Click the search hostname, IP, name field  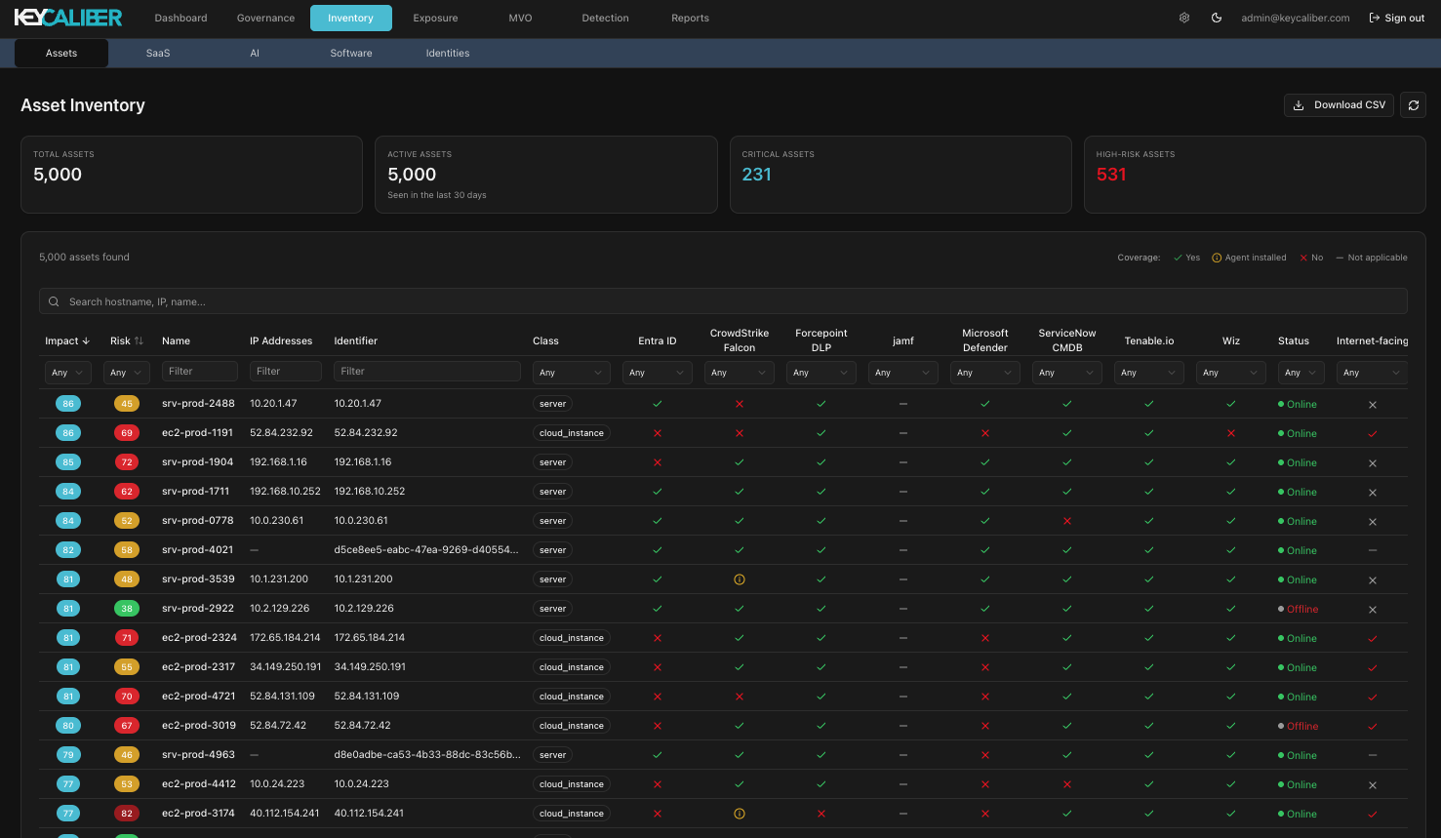click(x=723, y=301)
